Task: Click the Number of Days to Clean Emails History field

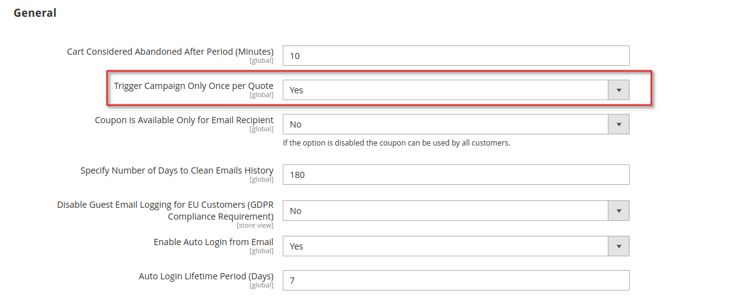Action: tap(456, 175)
